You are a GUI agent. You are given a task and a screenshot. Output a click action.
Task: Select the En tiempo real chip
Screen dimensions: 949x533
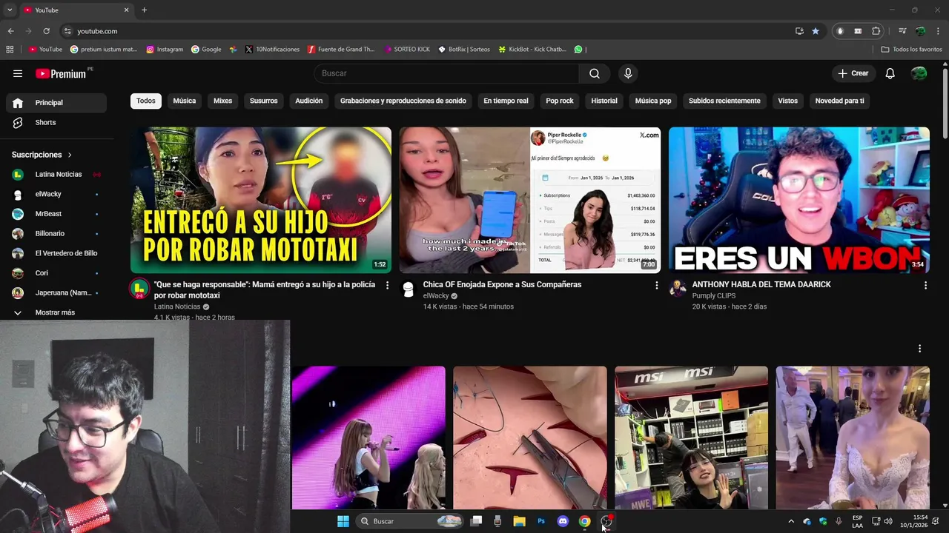pos(506,101)
